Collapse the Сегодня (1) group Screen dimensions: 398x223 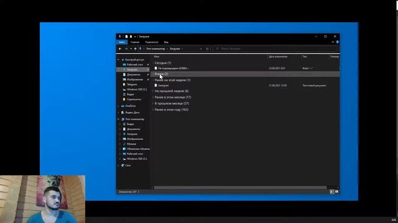pyautogui.click(x=163, y=63)
